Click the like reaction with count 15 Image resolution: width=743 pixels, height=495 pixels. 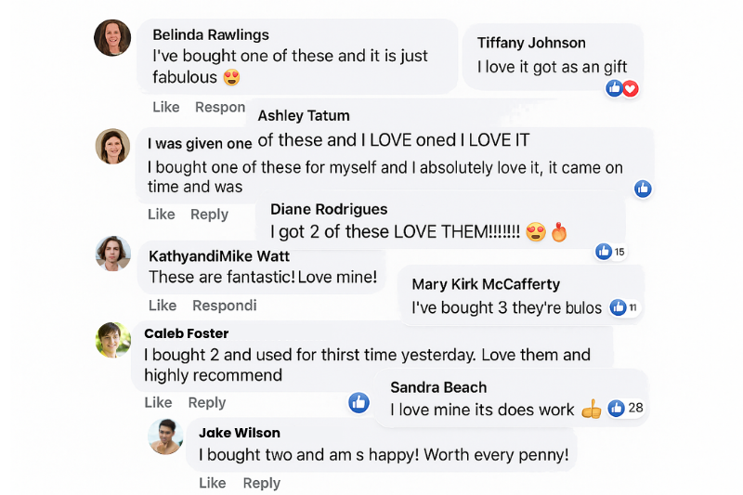[610, 251]
